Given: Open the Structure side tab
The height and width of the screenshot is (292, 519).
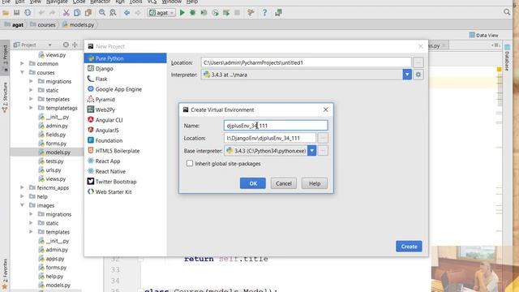Looking at the screenshot, I should pyautogui.click(x=5, y=97).
